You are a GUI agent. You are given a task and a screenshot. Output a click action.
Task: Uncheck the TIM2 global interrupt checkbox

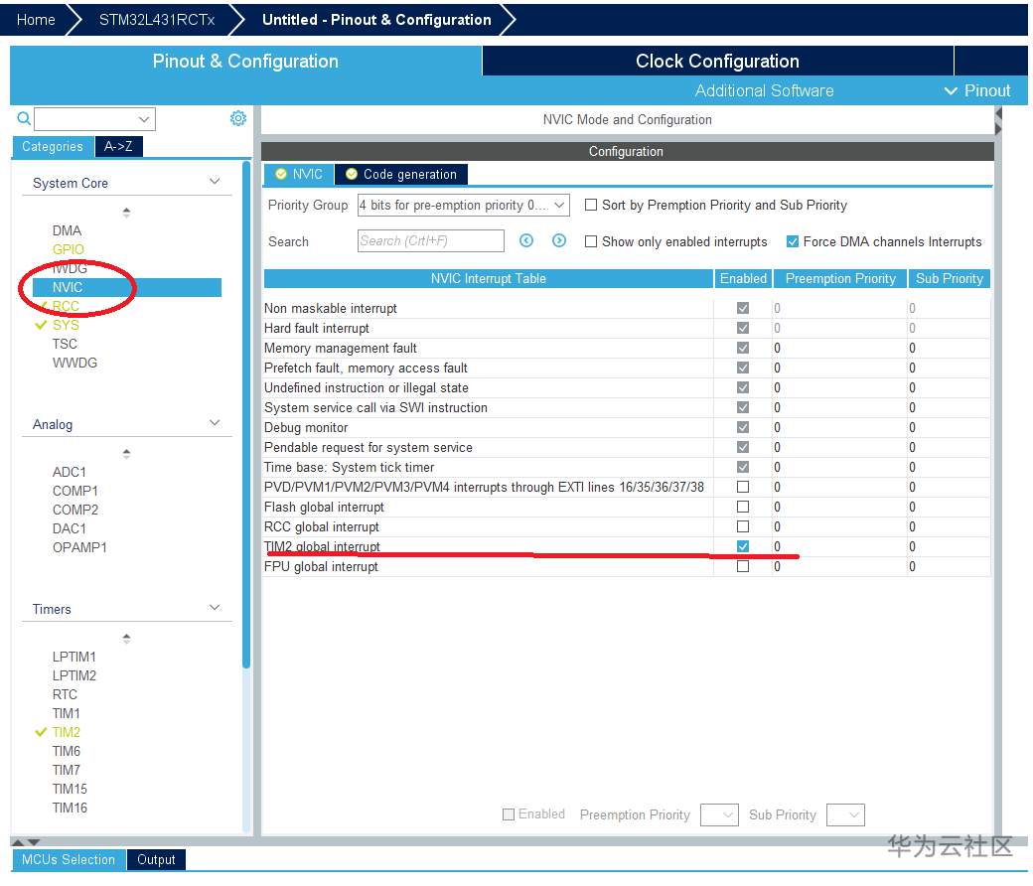(x=743, y=546)
